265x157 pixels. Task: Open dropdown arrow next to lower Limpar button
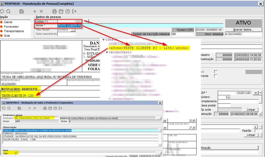click(260, 135)
